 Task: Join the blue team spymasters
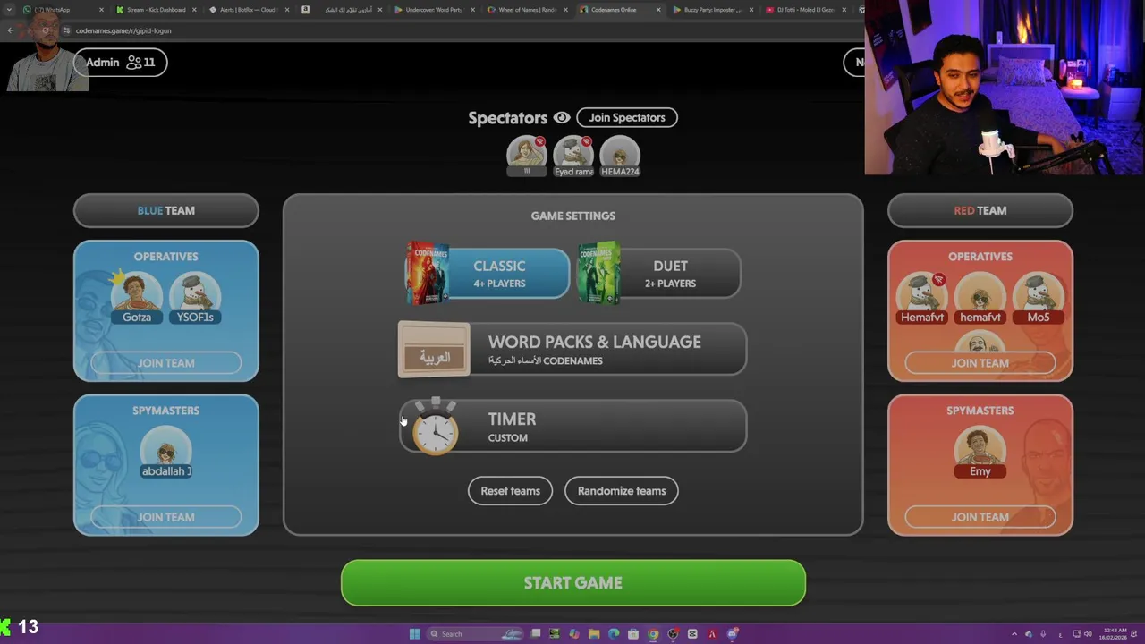coord(166,517)
